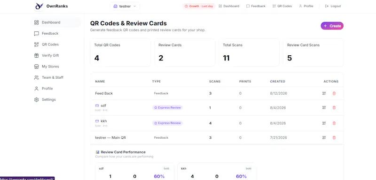The image size is (376, 180).
Task: Open Profile in the top navigation
Action: 306,6
